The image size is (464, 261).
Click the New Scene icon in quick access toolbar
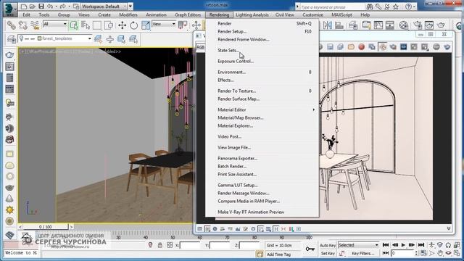pos(24,7)
